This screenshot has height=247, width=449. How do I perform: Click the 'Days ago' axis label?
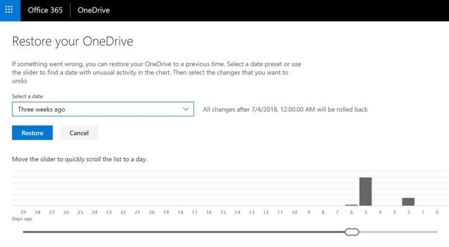click(22, 218)
